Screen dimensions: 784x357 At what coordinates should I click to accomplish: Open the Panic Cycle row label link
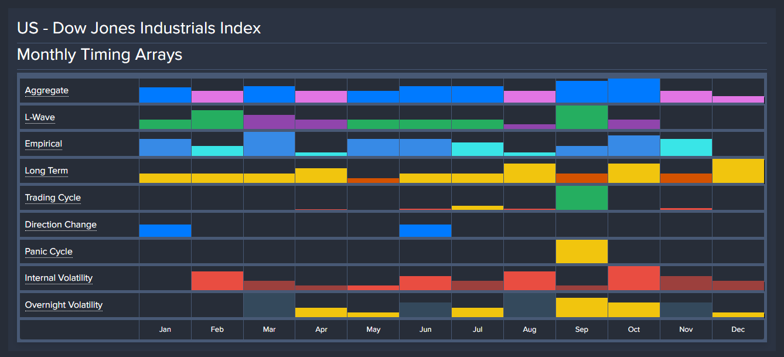[x=49, y=251]
